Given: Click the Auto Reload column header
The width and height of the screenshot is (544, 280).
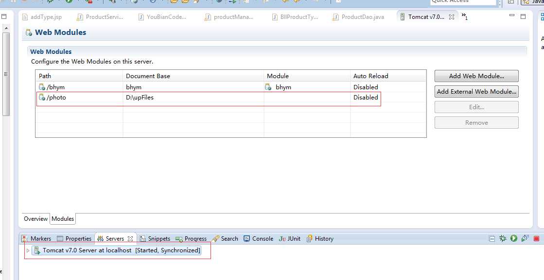Looking at the screenshot, I should tap(388, 76).
